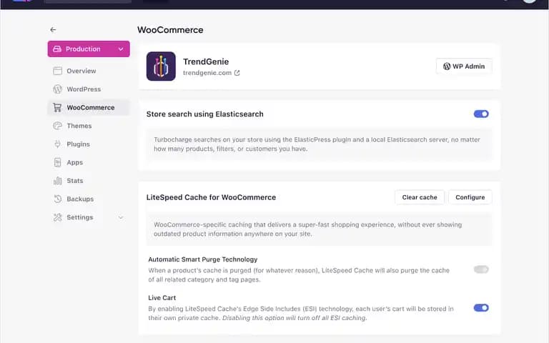This screenshot has height=343, width=549.
Task: Open WP Admin for TrendGenie
Action: point(464,66)
